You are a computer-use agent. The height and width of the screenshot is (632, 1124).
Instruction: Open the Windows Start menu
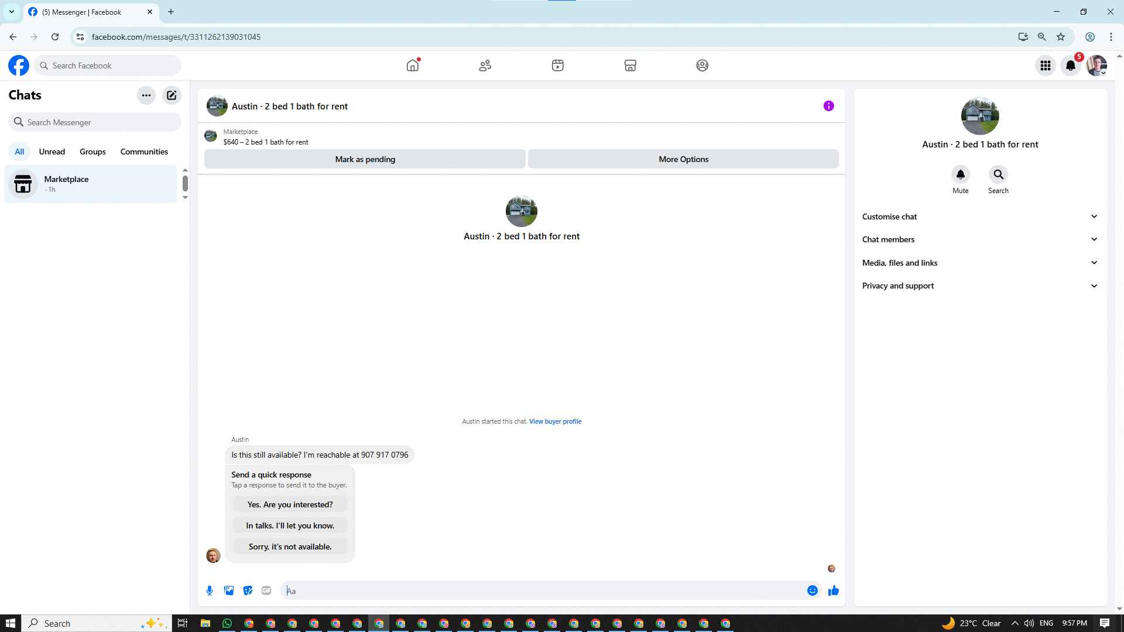click(11, 623)
